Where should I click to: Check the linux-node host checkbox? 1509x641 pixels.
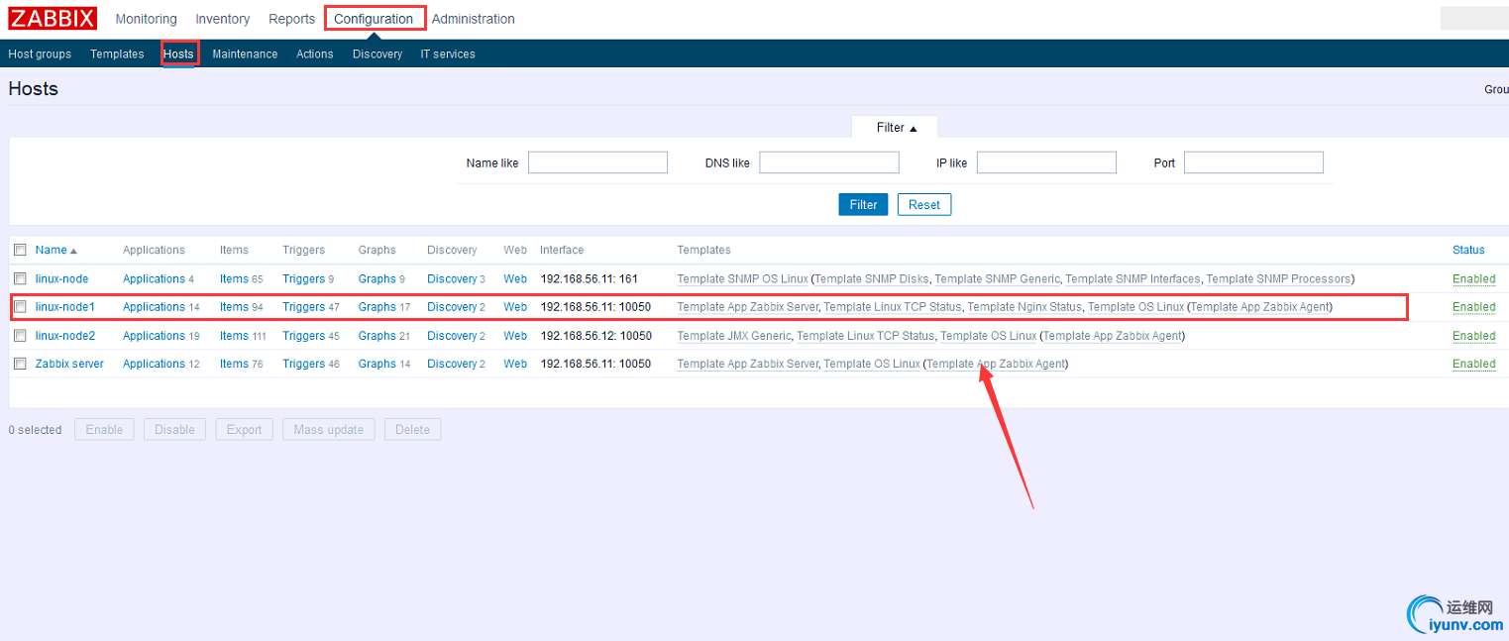click(x=20, y=278)
